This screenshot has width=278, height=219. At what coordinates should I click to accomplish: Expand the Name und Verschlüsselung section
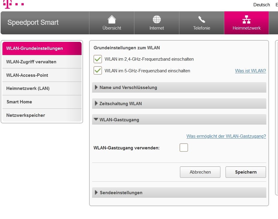tap(179, 88)
